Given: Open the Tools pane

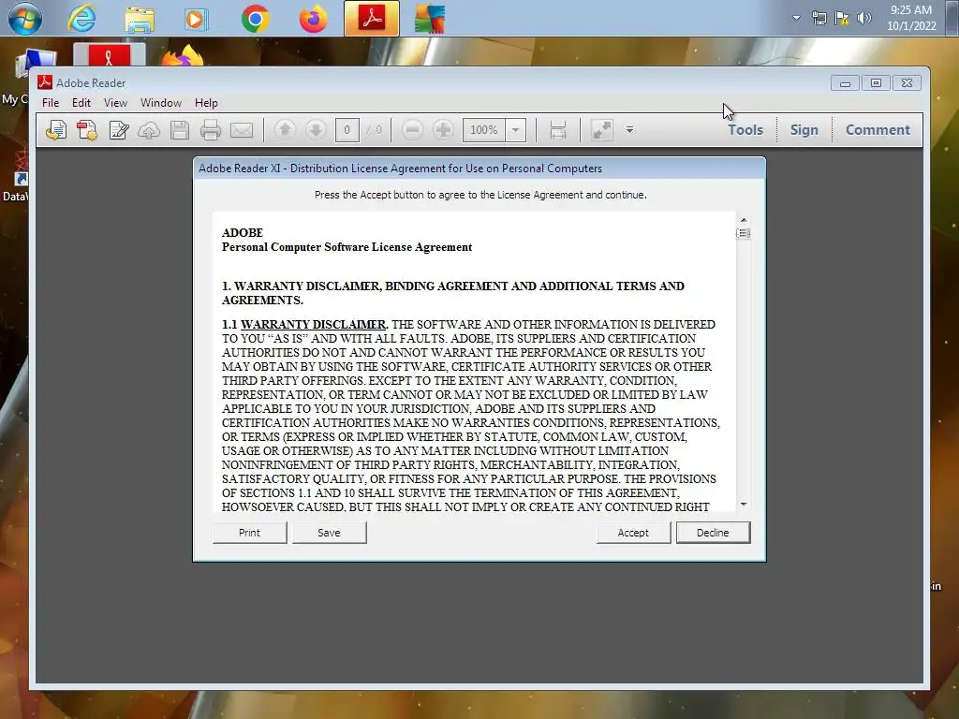Looking at the screenshot, I should [745, 129].
